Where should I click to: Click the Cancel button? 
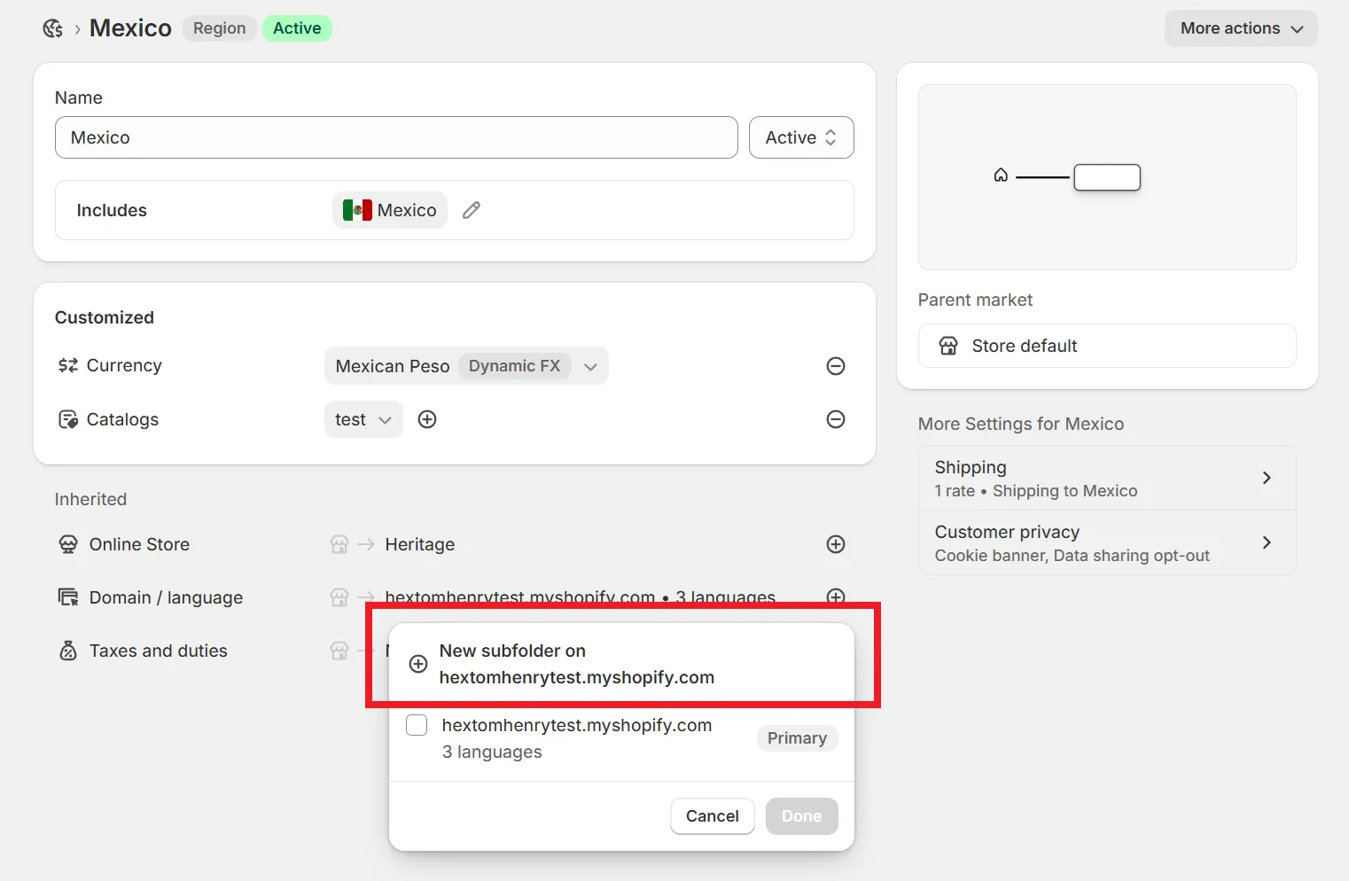713,816
